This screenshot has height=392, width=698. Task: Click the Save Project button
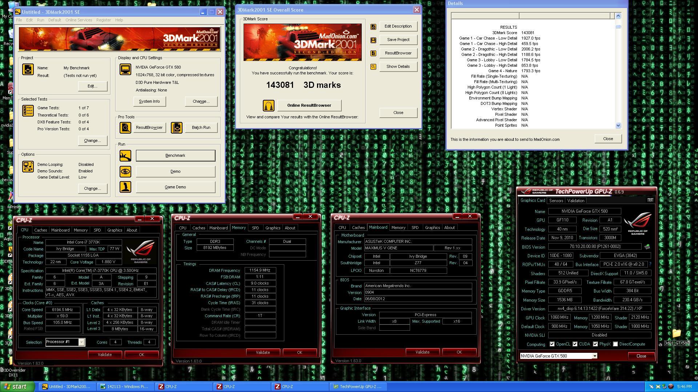[398, 40]
